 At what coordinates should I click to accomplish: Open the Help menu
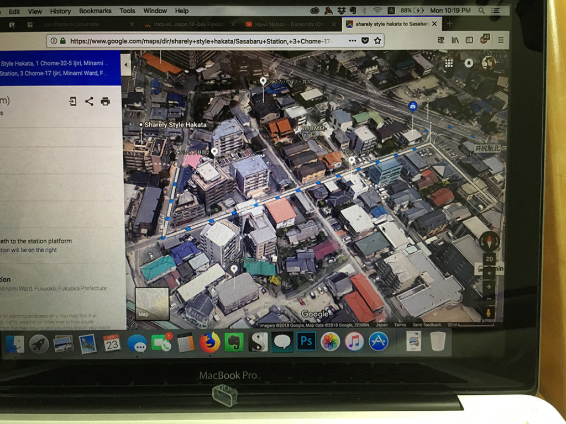point(181,11)
